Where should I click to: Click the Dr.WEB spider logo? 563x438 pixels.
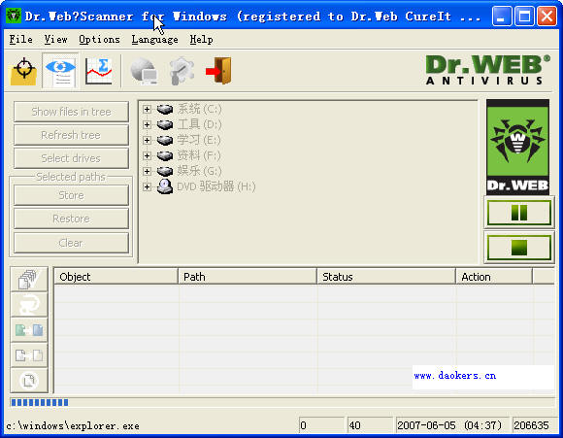(x=517, y=148)
